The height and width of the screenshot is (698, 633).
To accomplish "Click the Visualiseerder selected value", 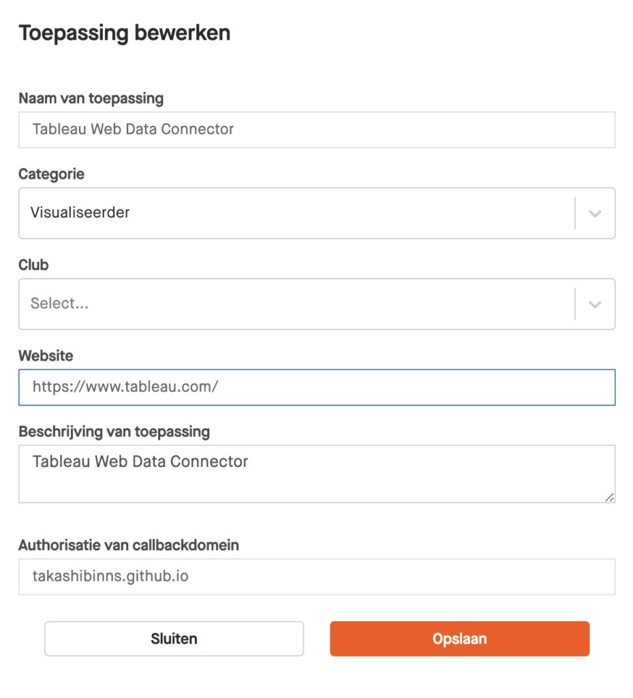I will click(x=80, y=213).
